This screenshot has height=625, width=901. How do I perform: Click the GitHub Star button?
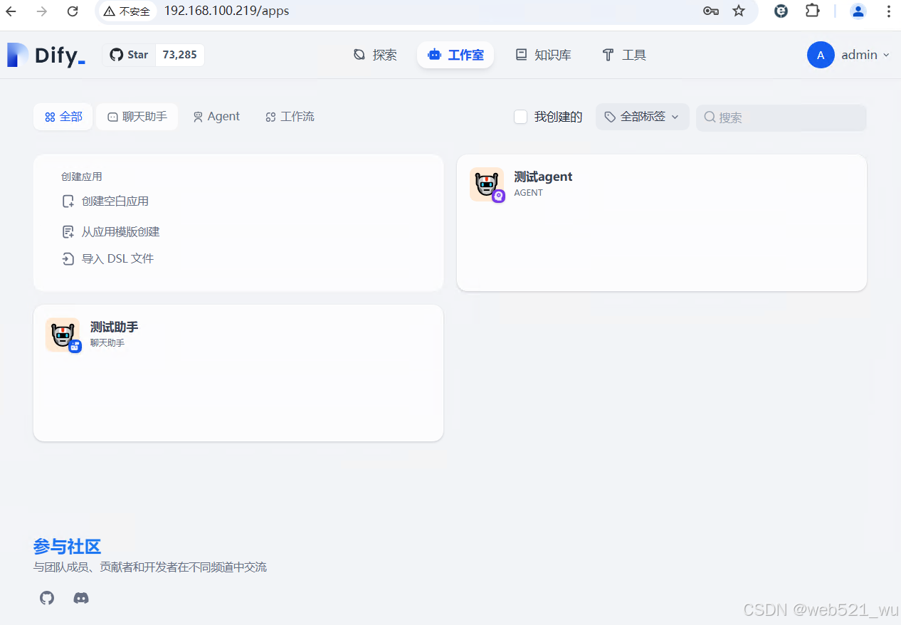[x=129, y=55]
